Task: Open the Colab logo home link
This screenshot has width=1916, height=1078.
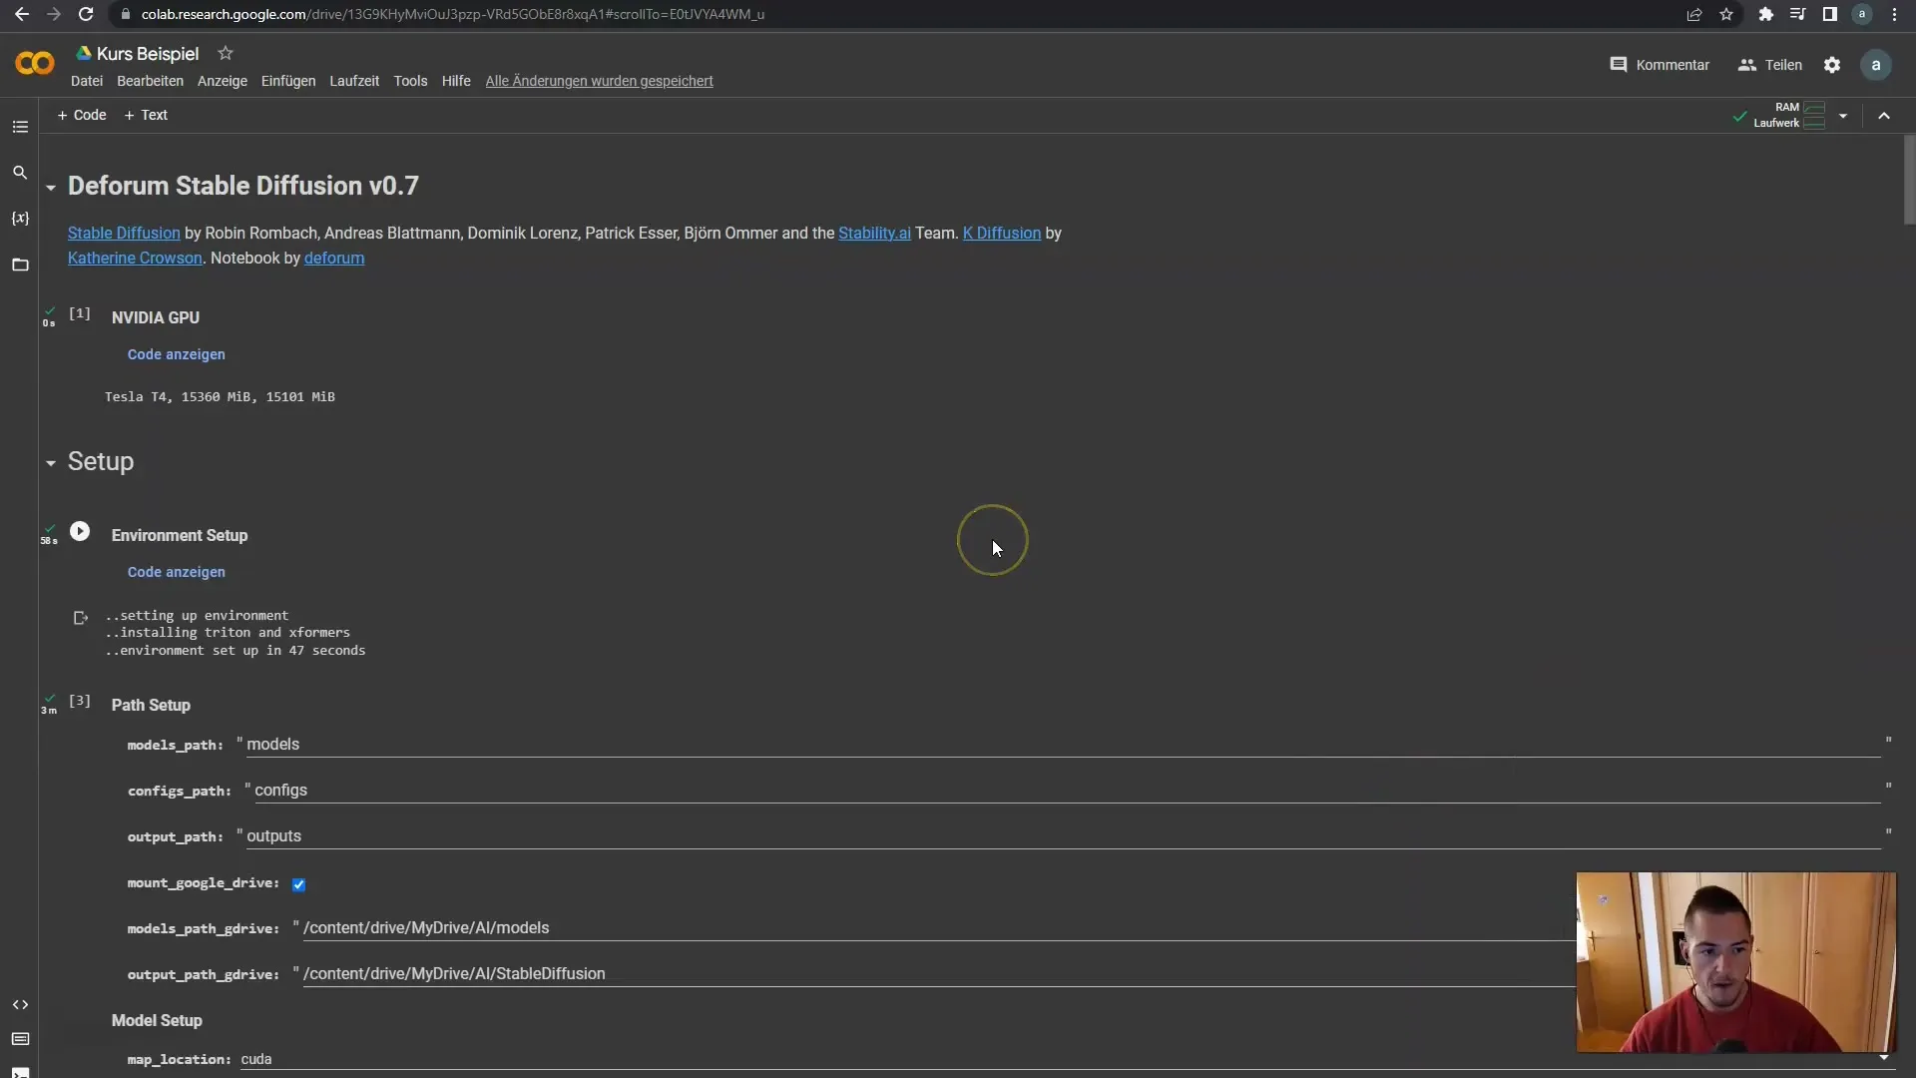Action: [x=35, y=64]
